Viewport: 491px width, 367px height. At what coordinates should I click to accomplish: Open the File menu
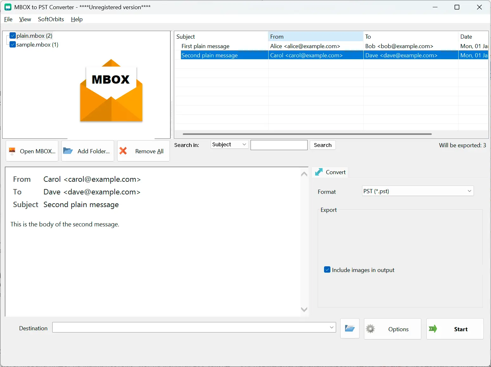(8, 19)
